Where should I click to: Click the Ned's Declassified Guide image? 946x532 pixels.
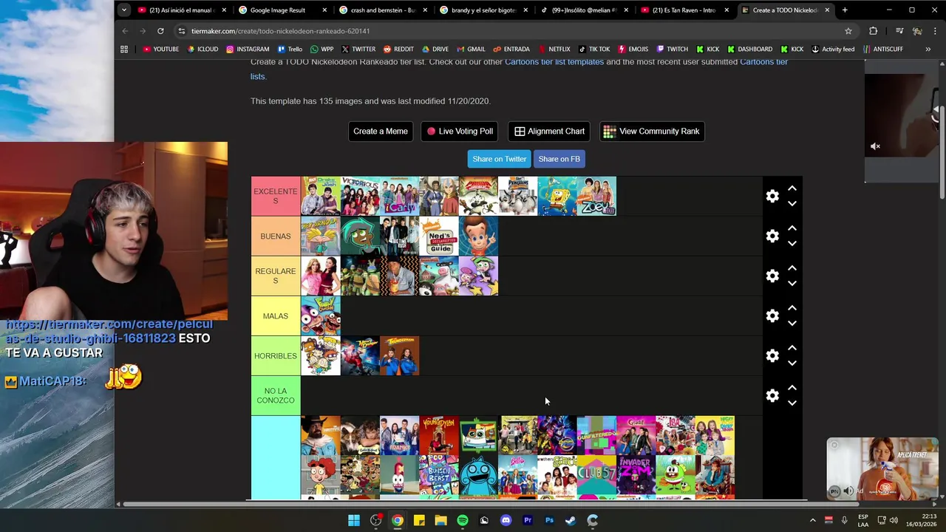coord(439,236)
